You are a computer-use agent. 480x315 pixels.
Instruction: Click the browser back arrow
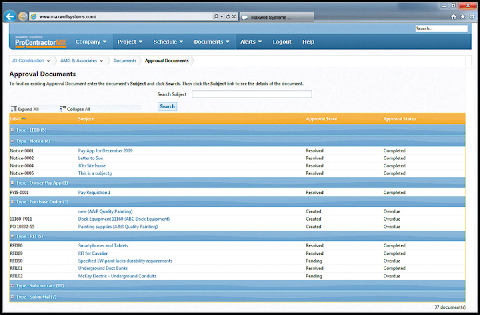10,16
